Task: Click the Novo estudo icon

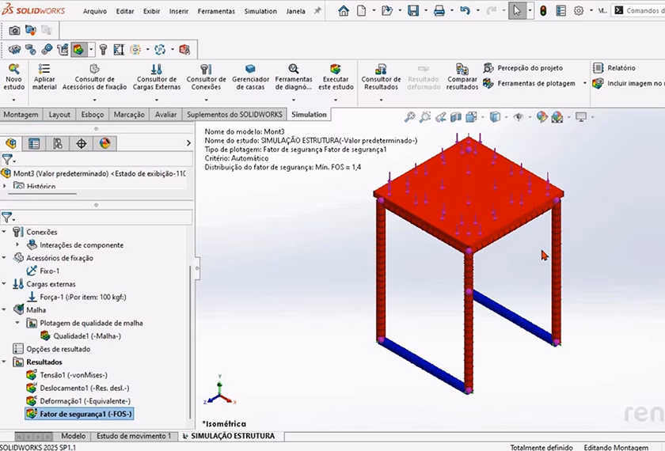Action: click(14, 70)
